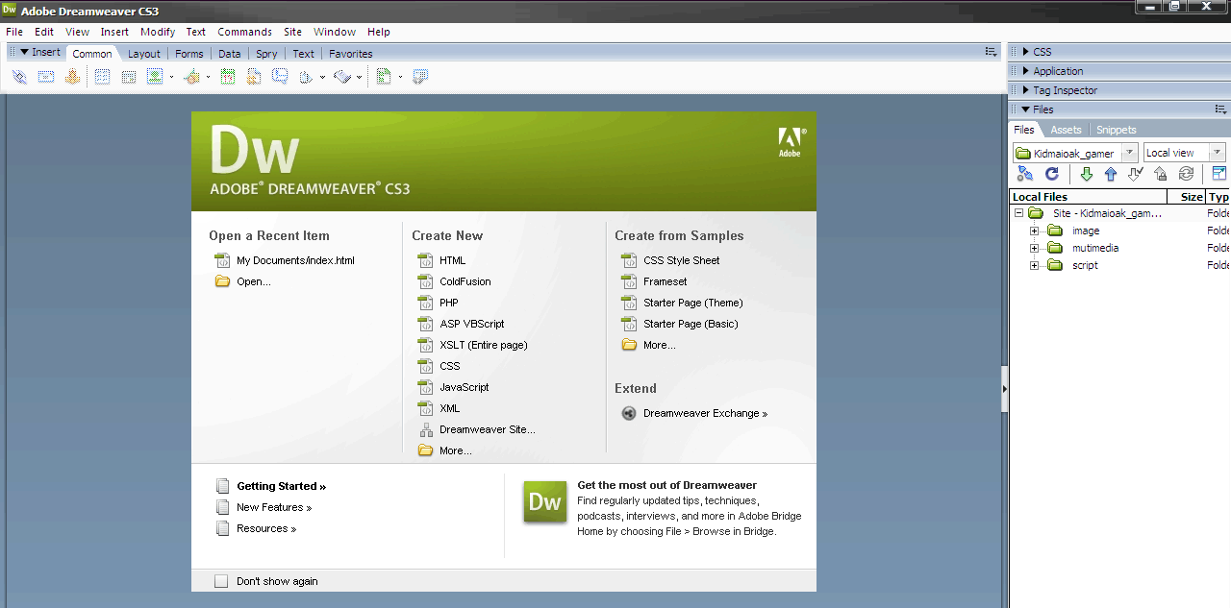Click the Check Out Files icon
Image resolution: width=1231 pixels, height=608 pixels.
pos(1136,174)
